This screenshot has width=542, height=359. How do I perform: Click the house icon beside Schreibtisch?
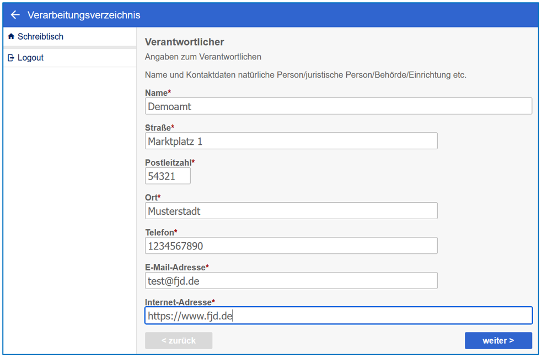tap(11, 37)
